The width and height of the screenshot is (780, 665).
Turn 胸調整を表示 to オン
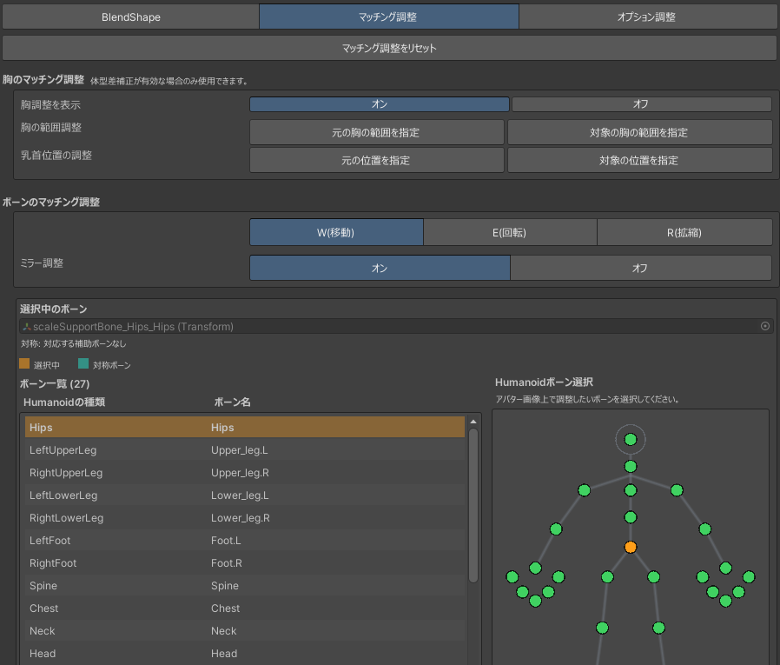click(380, 104)
